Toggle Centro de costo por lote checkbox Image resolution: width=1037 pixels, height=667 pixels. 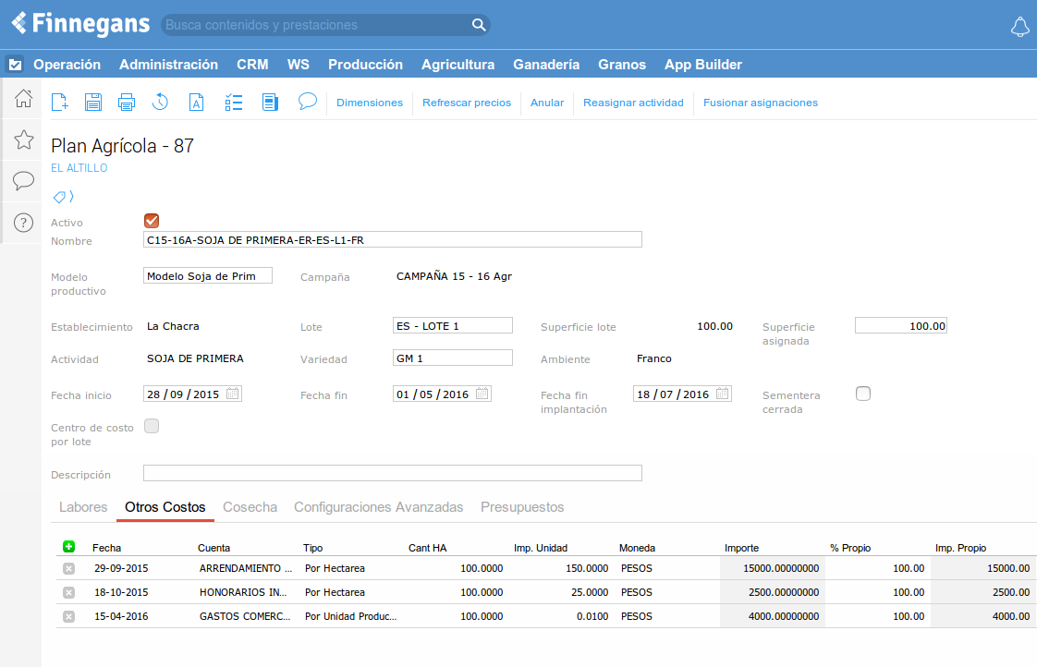point(152,426)
